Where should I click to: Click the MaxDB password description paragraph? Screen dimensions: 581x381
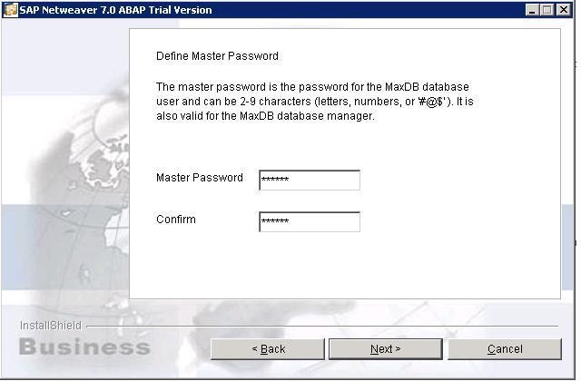(x=314, y=101)
